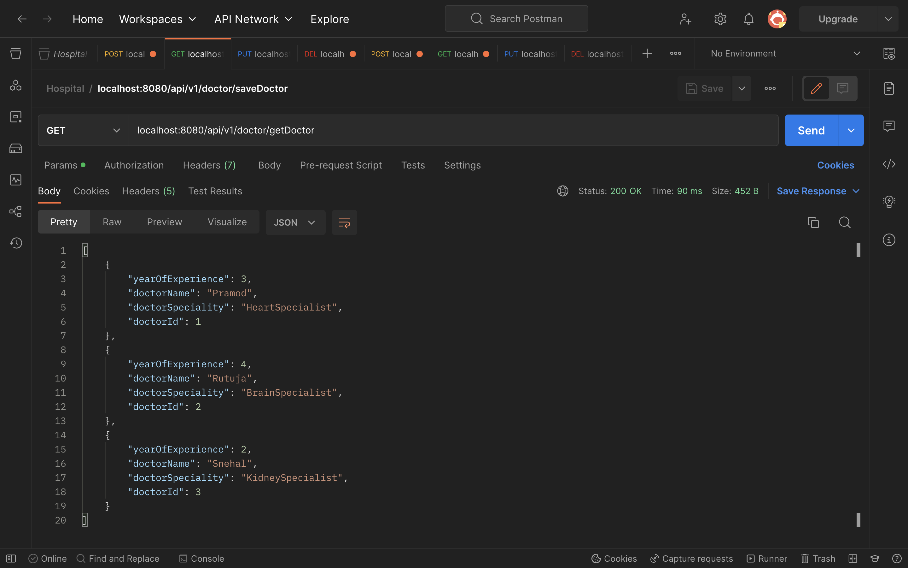The width and height of the screenshot is (908, 568).
Task: Open notifications bell
Action: pos(748,19)
